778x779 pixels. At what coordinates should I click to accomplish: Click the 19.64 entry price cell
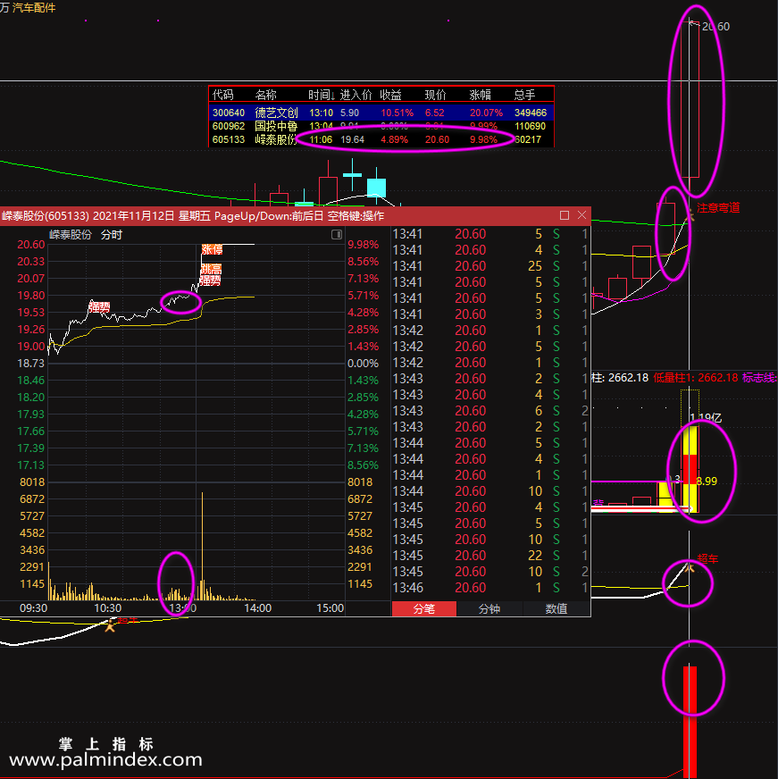[352, 139]
